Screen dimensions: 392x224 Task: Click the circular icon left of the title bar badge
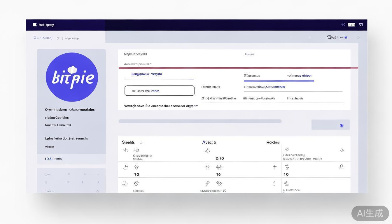coord(343,24)
